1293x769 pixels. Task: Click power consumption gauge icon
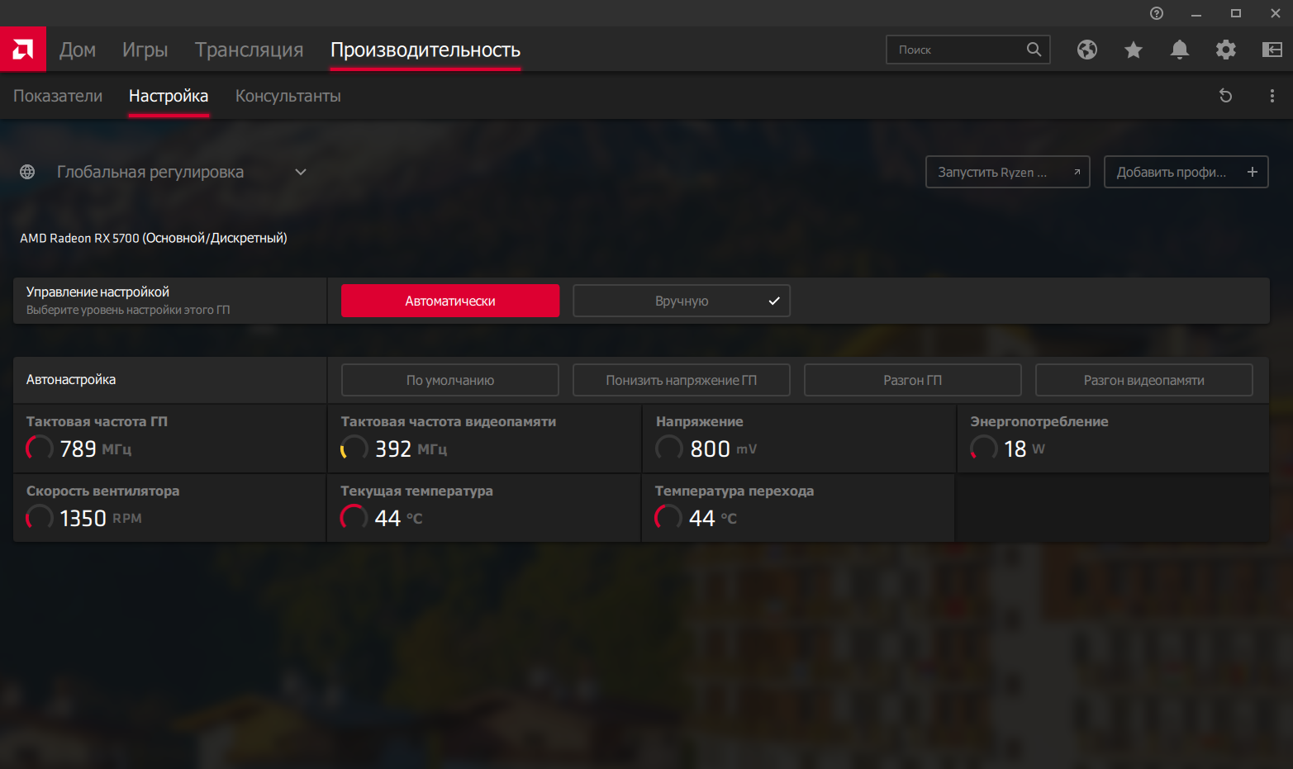984,449
